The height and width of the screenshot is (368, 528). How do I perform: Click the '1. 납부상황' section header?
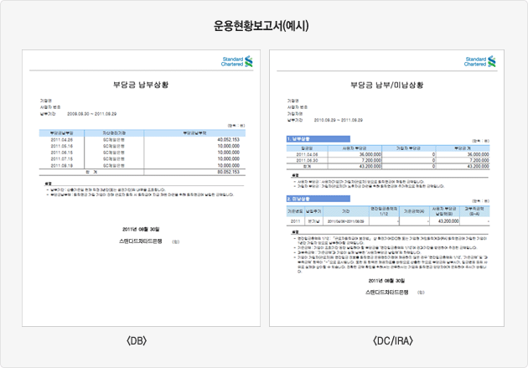[x=318, y=138]
